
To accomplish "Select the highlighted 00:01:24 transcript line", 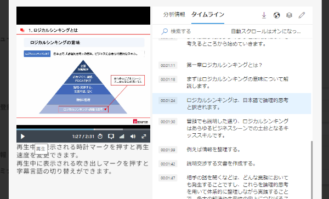I will point(231,104).
